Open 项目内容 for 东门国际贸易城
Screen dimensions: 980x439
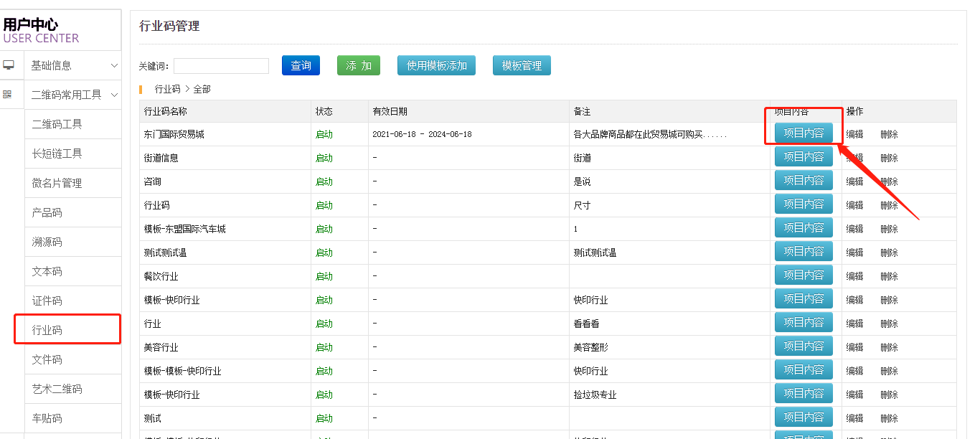(x=804, y=133)
